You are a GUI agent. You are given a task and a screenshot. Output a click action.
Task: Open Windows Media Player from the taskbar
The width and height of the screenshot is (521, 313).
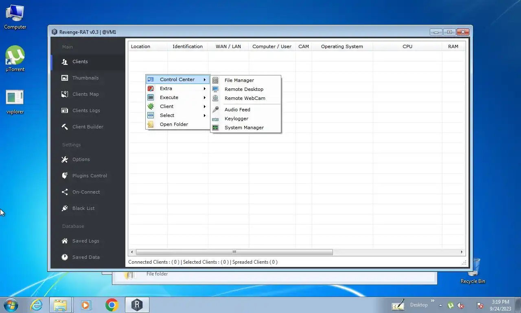[86, 305]
